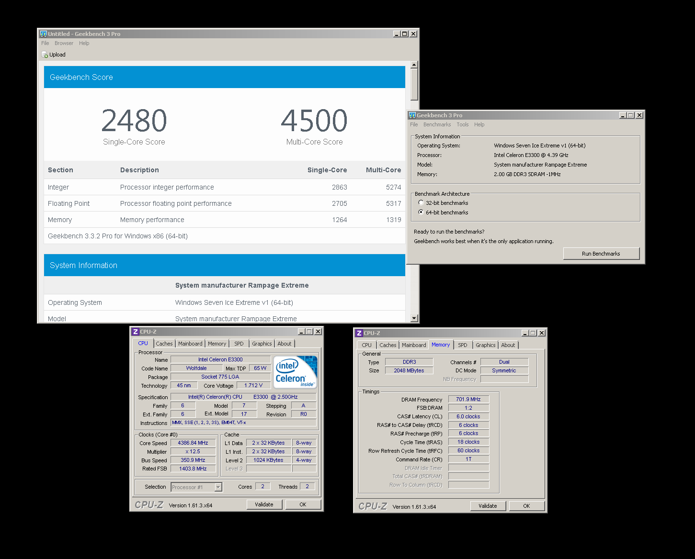
Task: Click Cycle Time 18 clocks value
Action: [468, 442]
